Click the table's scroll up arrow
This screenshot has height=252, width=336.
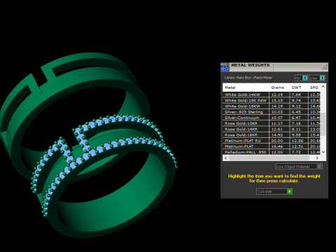click(323, 86)
